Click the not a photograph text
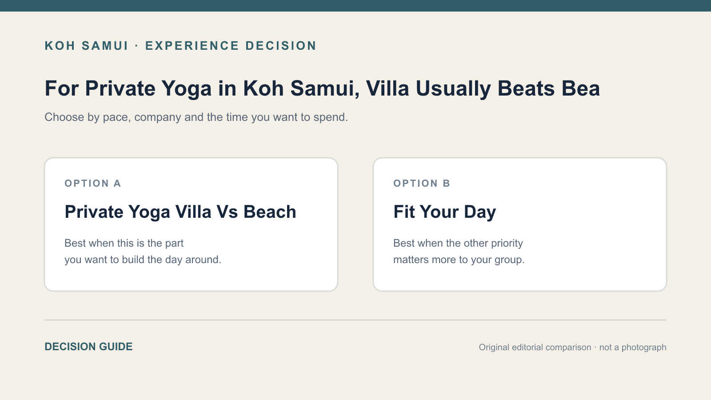 (633, 347)
